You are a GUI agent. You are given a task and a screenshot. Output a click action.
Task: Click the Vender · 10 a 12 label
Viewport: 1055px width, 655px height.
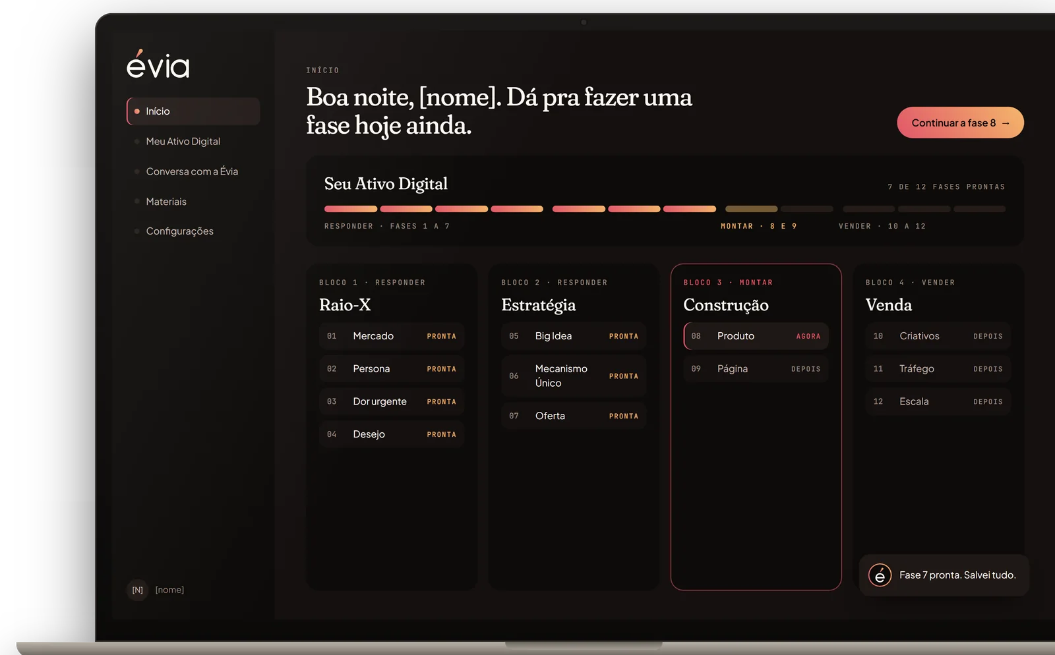[x=882, y=226]
